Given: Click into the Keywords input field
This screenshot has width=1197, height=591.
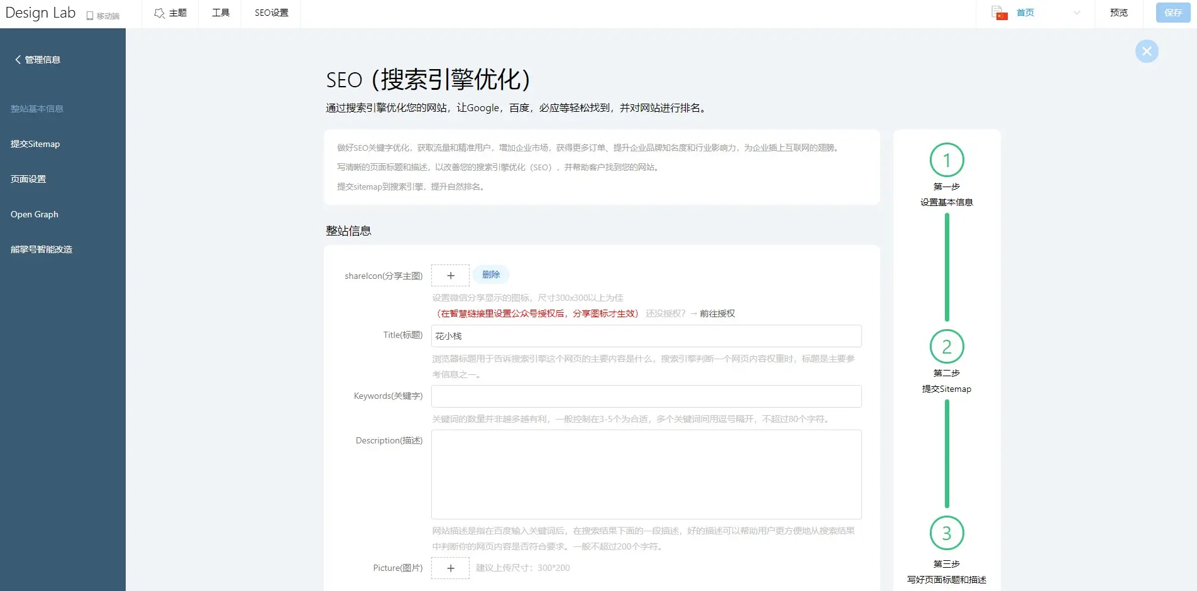Looking at the screenshot, I should coord(646,396).
